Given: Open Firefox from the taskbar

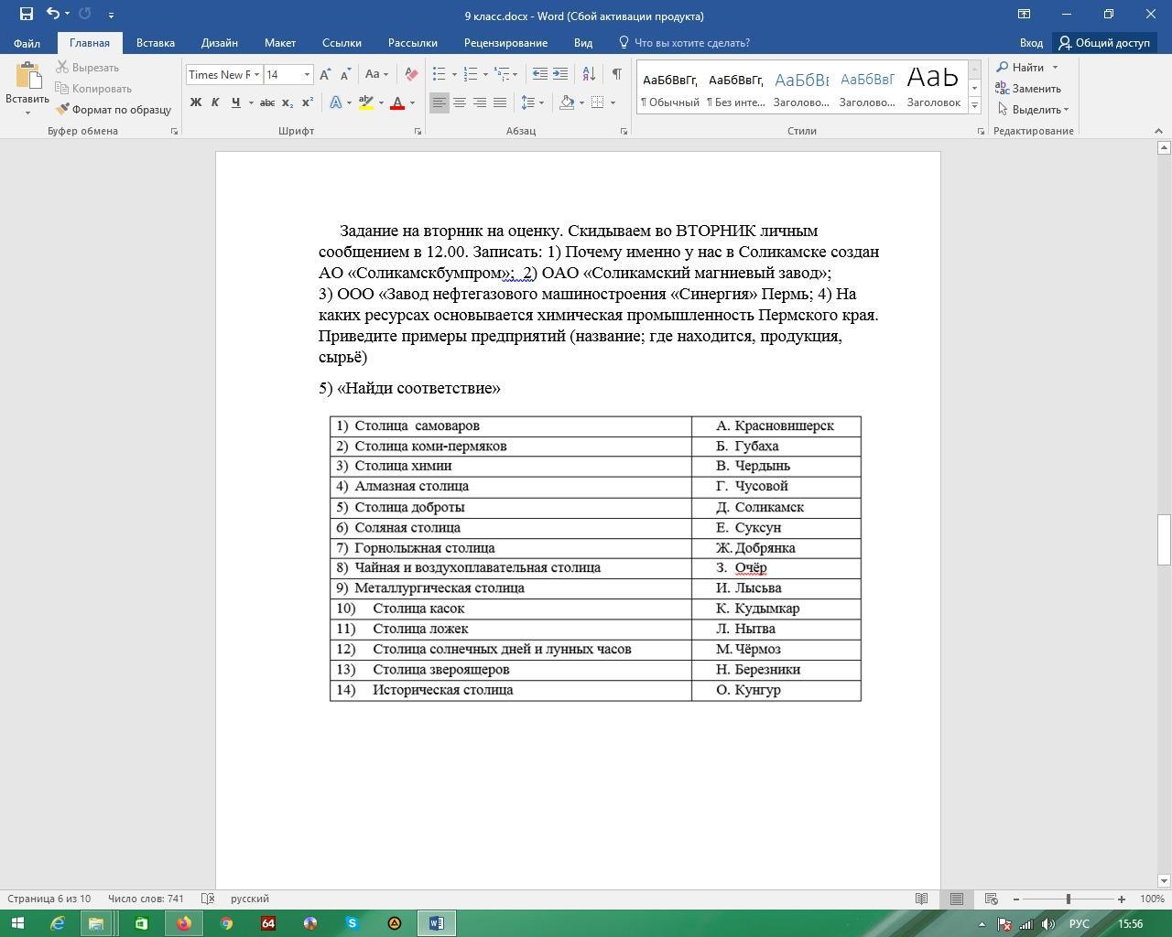Looking at the screenshot, I should point(184,923).
